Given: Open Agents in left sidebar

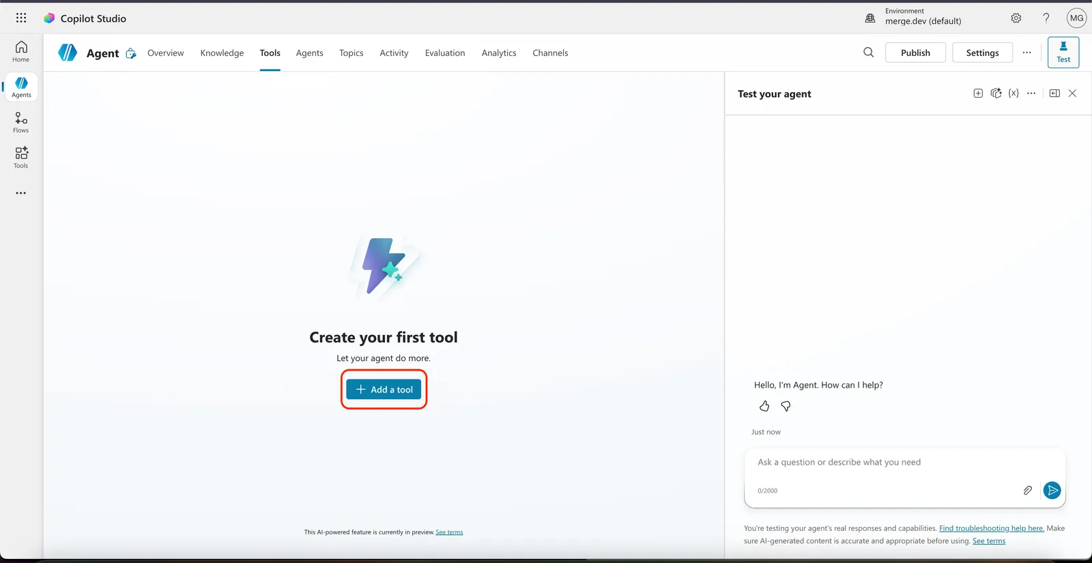Looking at the screenshot, I should [21, 87].
